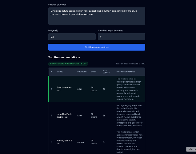Click the Max video length input field
Viewport: 196px width, 154px height.
click(x=121, y=37)
